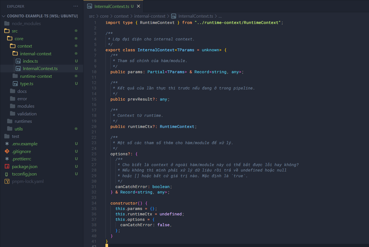Collapse the internal-context folder

[x=36, y=54]
